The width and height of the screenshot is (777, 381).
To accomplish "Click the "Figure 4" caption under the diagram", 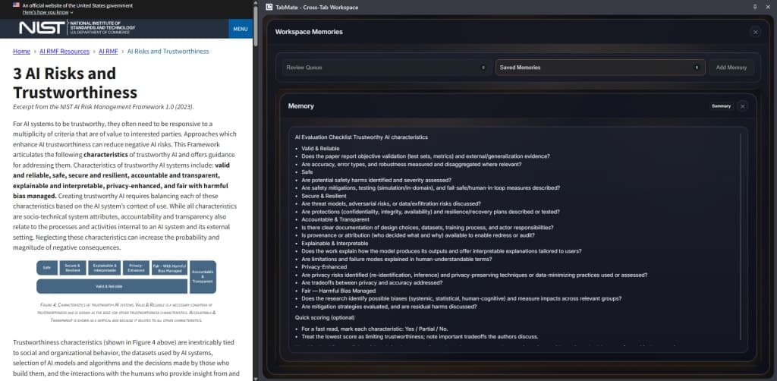I will 127,313.
